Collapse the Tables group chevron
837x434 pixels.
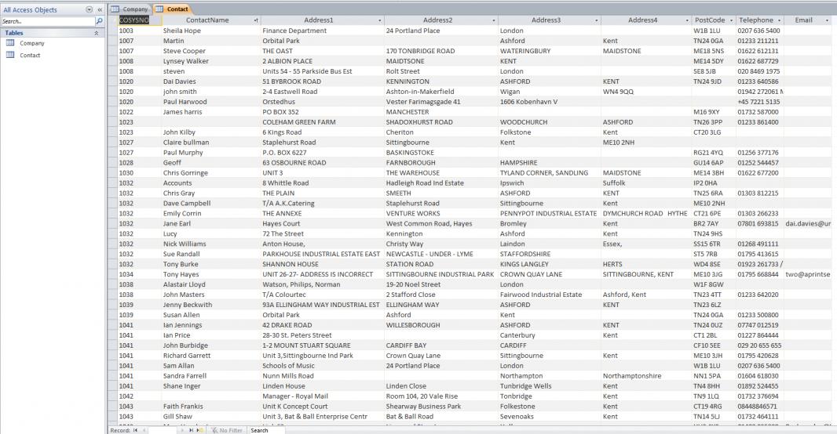96,33
